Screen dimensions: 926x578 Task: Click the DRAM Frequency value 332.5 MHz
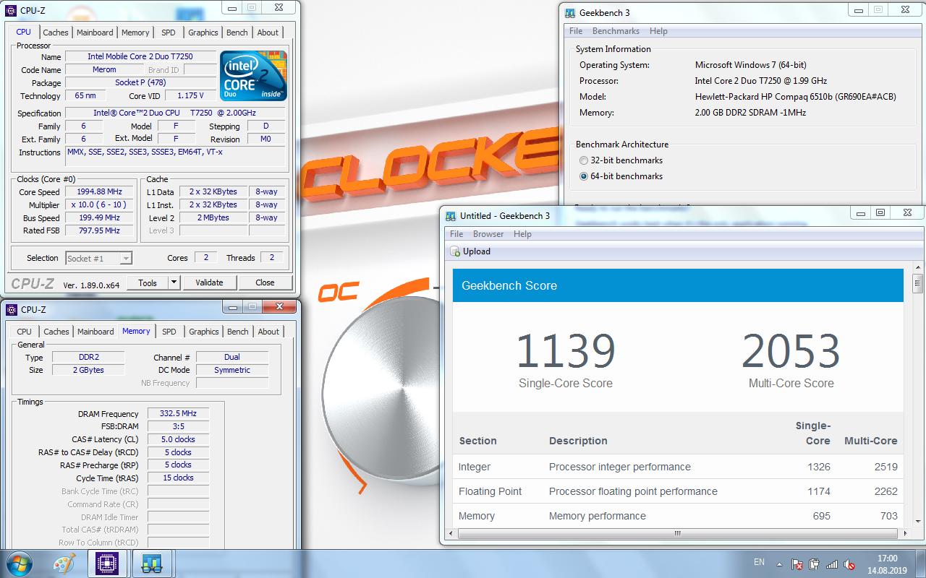pyautogui.click(x=178, y=414)
